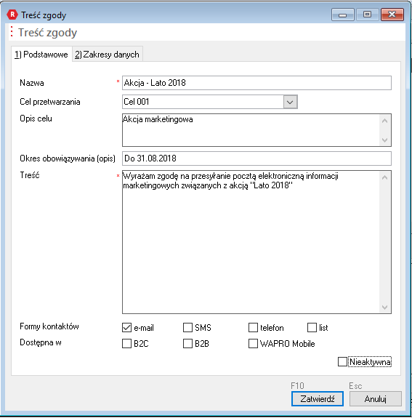Click the three red dots panel icon
Image resolution: width=412 pixels, height=418 pixels.
(12, 31)
